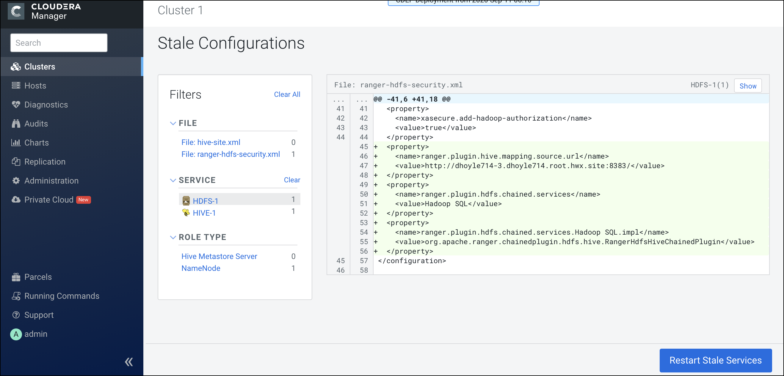784x376 pixels.
Task: Collapse the ROLE TYPE filter section
Action: (x=173, y=237)
